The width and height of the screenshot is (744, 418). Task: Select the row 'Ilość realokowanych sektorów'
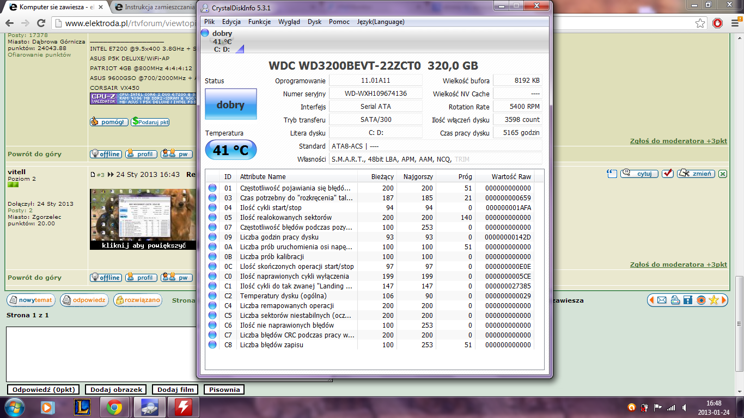[x=370, y=217]
